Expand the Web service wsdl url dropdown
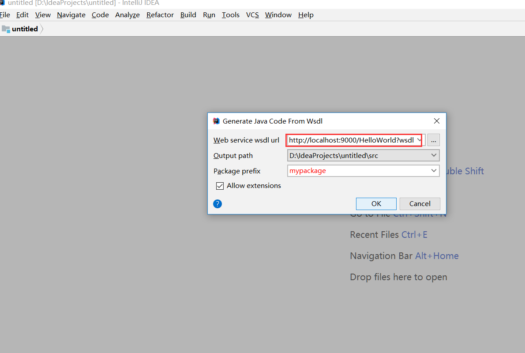This screenshot has height=353, width=525. coord(419,140)
